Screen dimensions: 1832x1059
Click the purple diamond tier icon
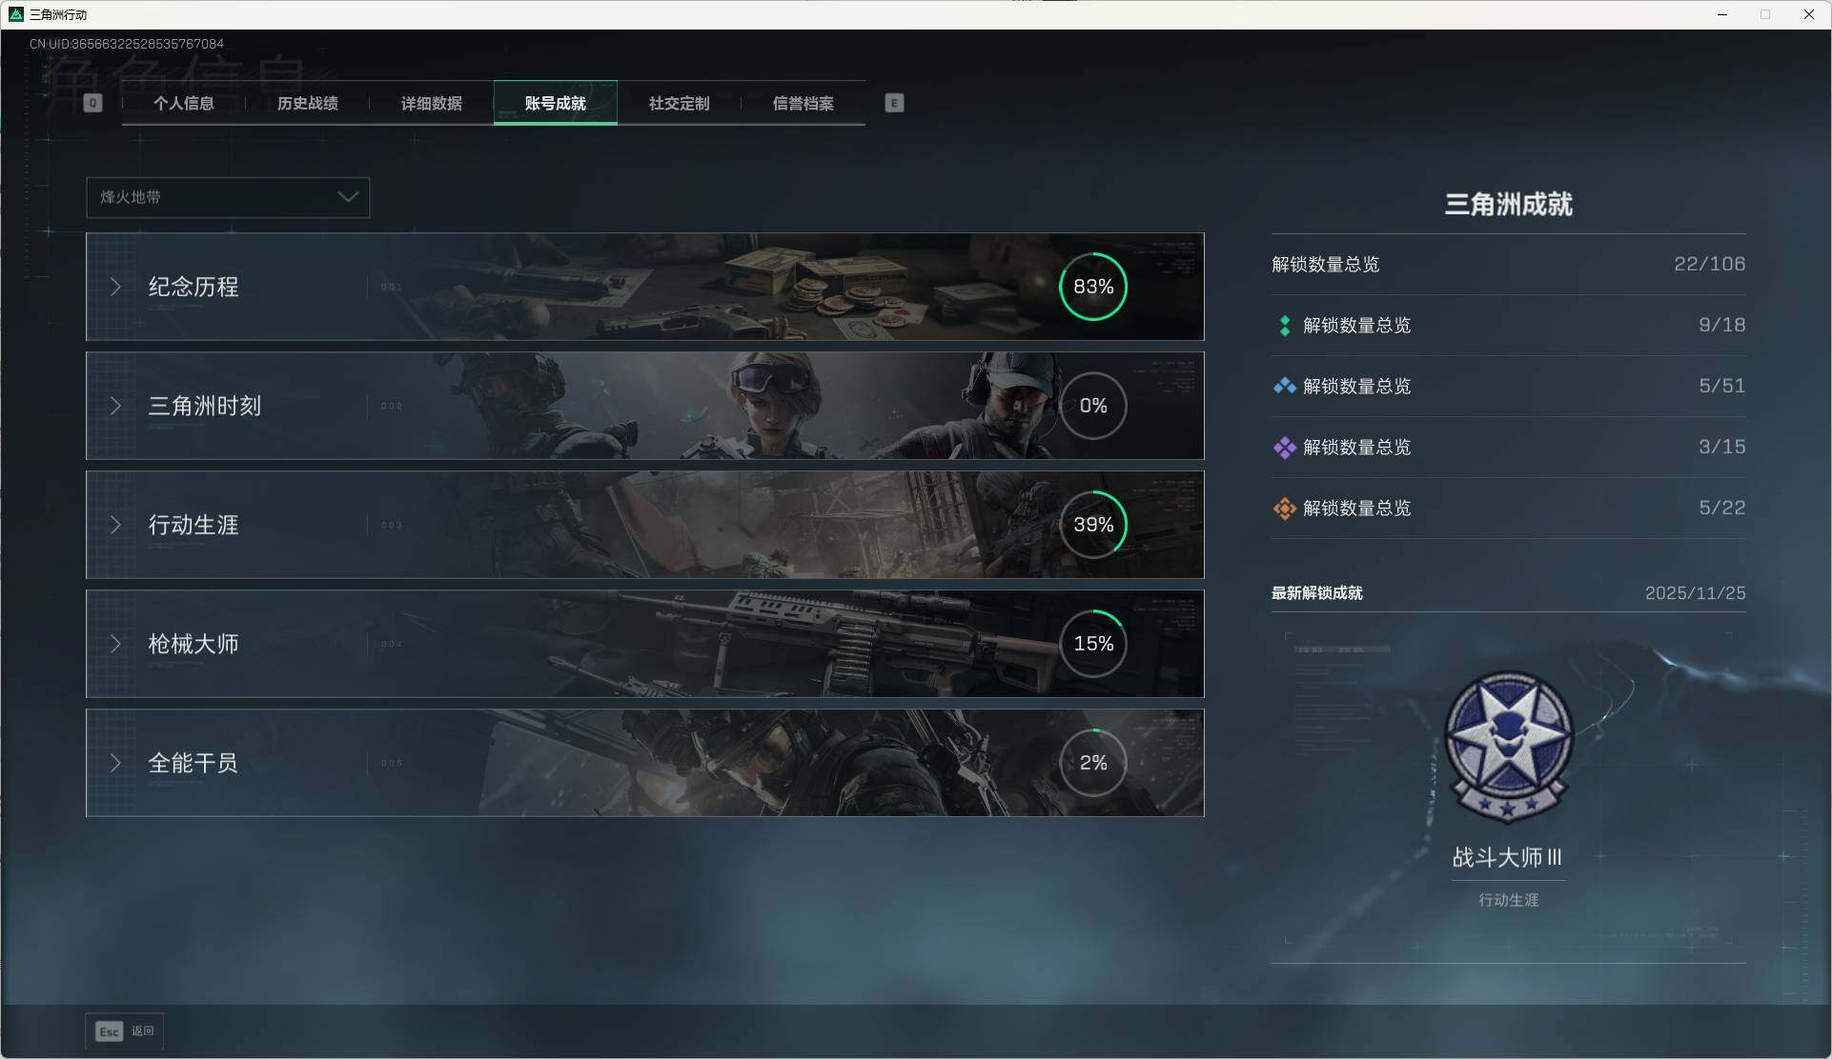[x=1284, y=448]
